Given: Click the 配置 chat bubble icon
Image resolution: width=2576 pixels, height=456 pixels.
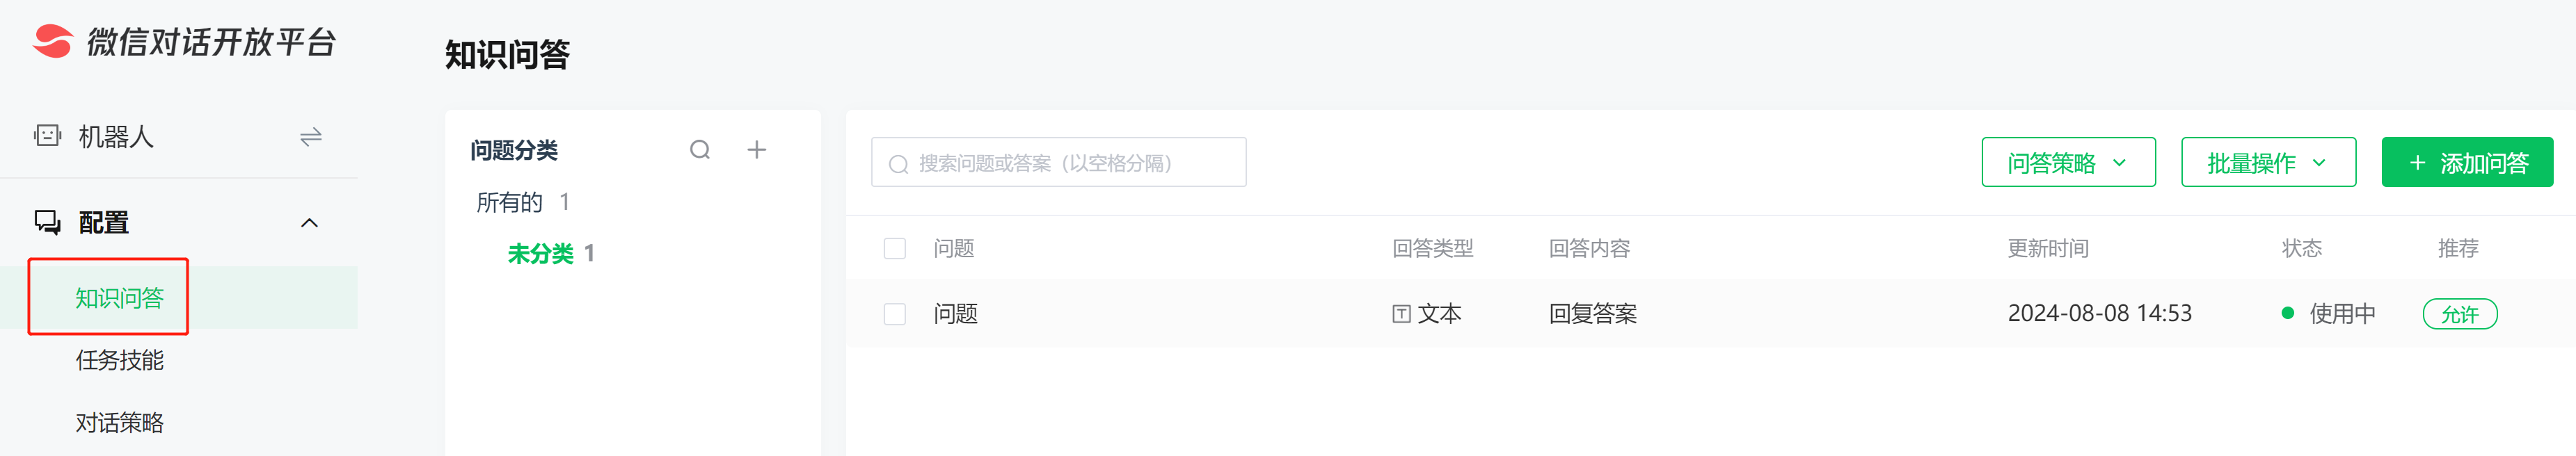Looking at the screenshot, I should (x=47, y=222).
